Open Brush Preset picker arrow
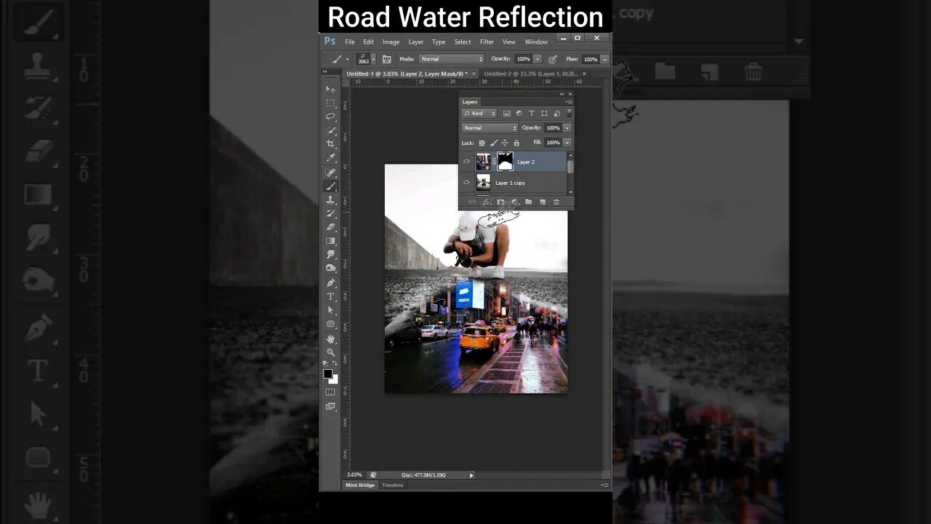Viewport: 931px width, 524px height. (374, 59)
